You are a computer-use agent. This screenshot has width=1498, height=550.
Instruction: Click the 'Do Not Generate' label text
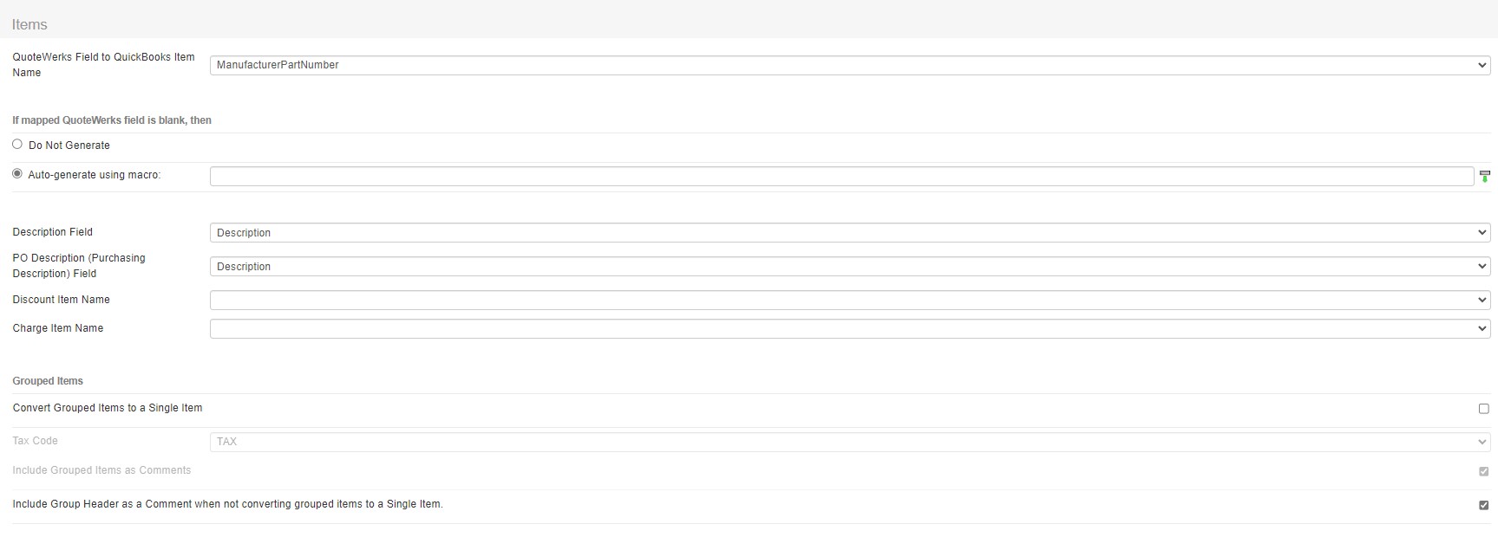pos(69,146)
